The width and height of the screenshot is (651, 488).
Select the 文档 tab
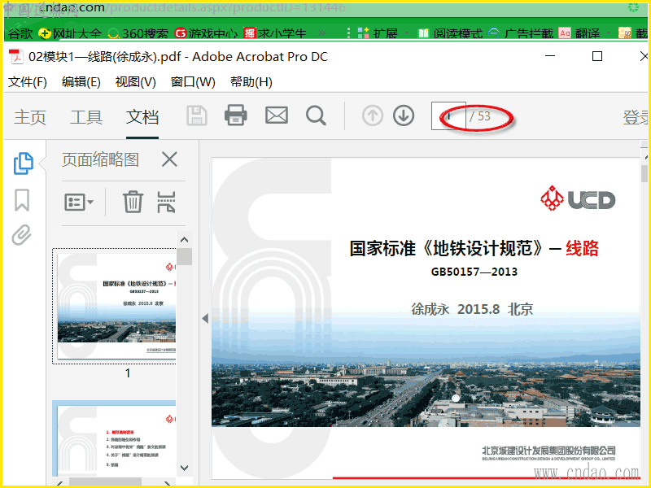pos(142,117)
